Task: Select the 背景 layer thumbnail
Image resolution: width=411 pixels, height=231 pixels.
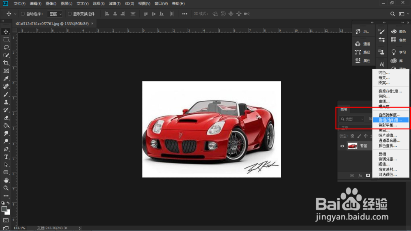Action: point(352,146)
